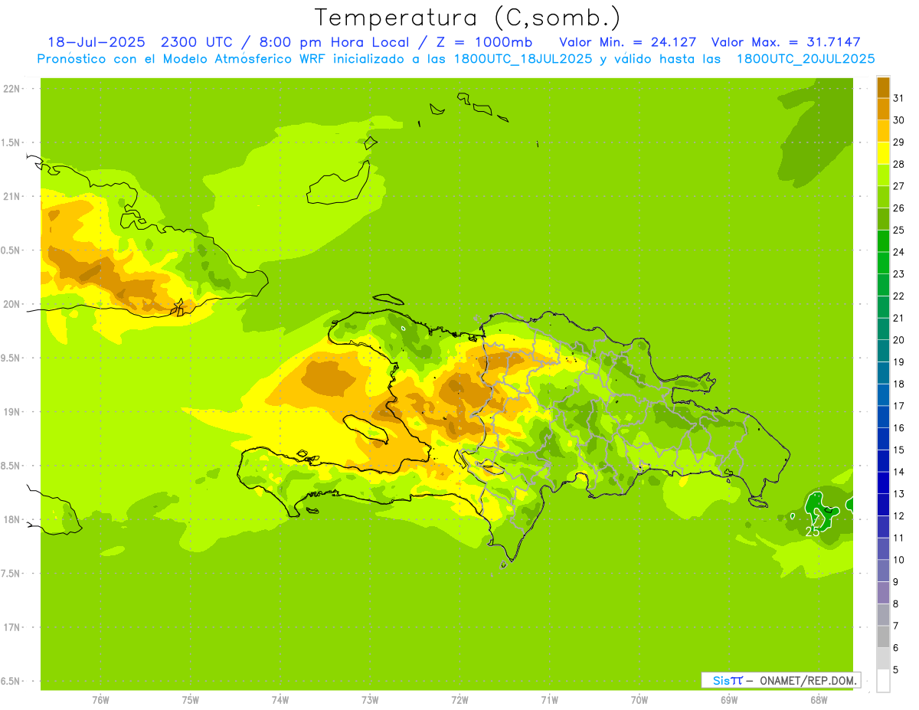Click the '27' color bar label
919x710 pixels.
click(x=898, y=186)
